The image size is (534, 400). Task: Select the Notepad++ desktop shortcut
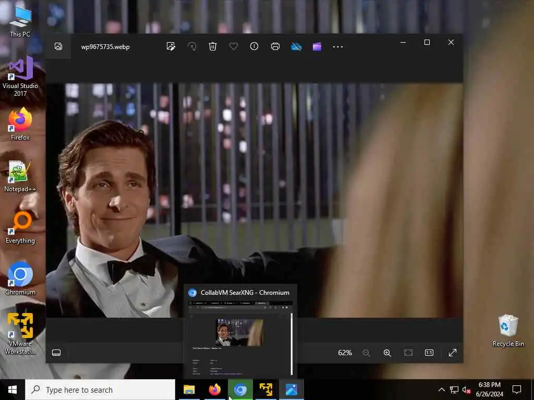20,176
